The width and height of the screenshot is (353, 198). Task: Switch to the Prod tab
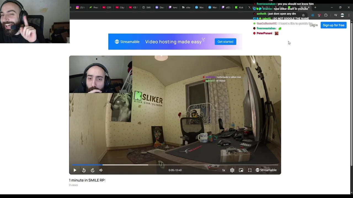coord(93,7)
